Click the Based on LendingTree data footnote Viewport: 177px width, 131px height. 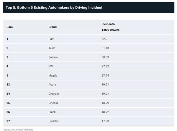point(18,130)
